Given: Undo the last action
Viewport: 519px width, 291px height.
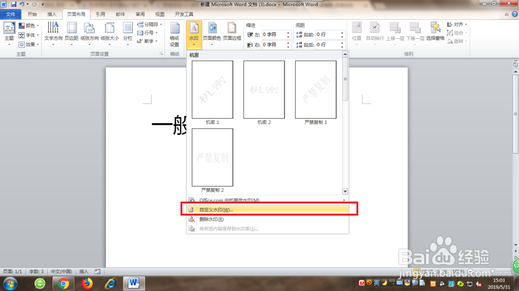Looking at the screenshot, I should click(21, 4).
